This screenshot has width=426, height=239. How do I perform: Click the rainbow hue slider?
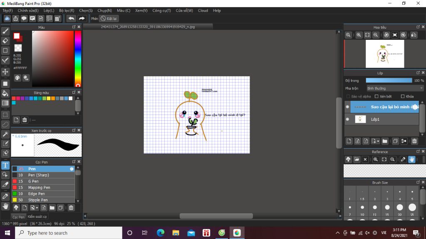click(78, 59)
